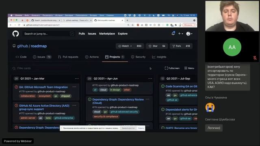260x146 pixels.
Task: Open Pulls in GitHub header
Action: coord(82,34)
